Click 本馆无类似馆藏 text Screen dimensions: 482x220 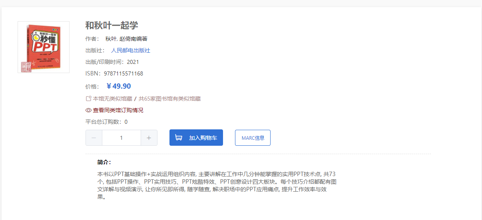click(x=112, y=99)
